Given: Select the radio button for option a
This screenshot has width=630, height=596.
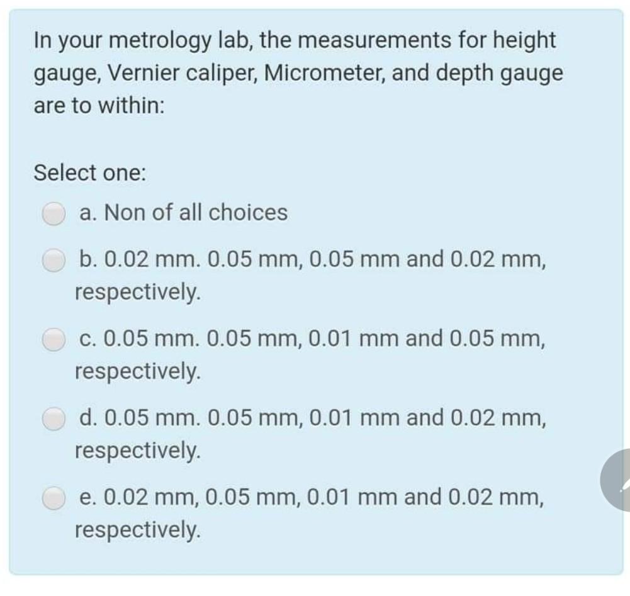Looking at the screenshot, I should tap(53, 213).
